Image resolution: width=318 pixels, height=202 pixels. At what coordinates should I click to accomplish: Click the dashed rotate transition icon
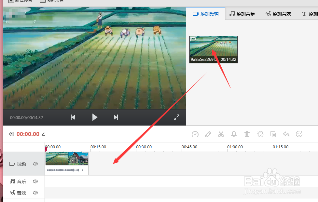[260, 134]
